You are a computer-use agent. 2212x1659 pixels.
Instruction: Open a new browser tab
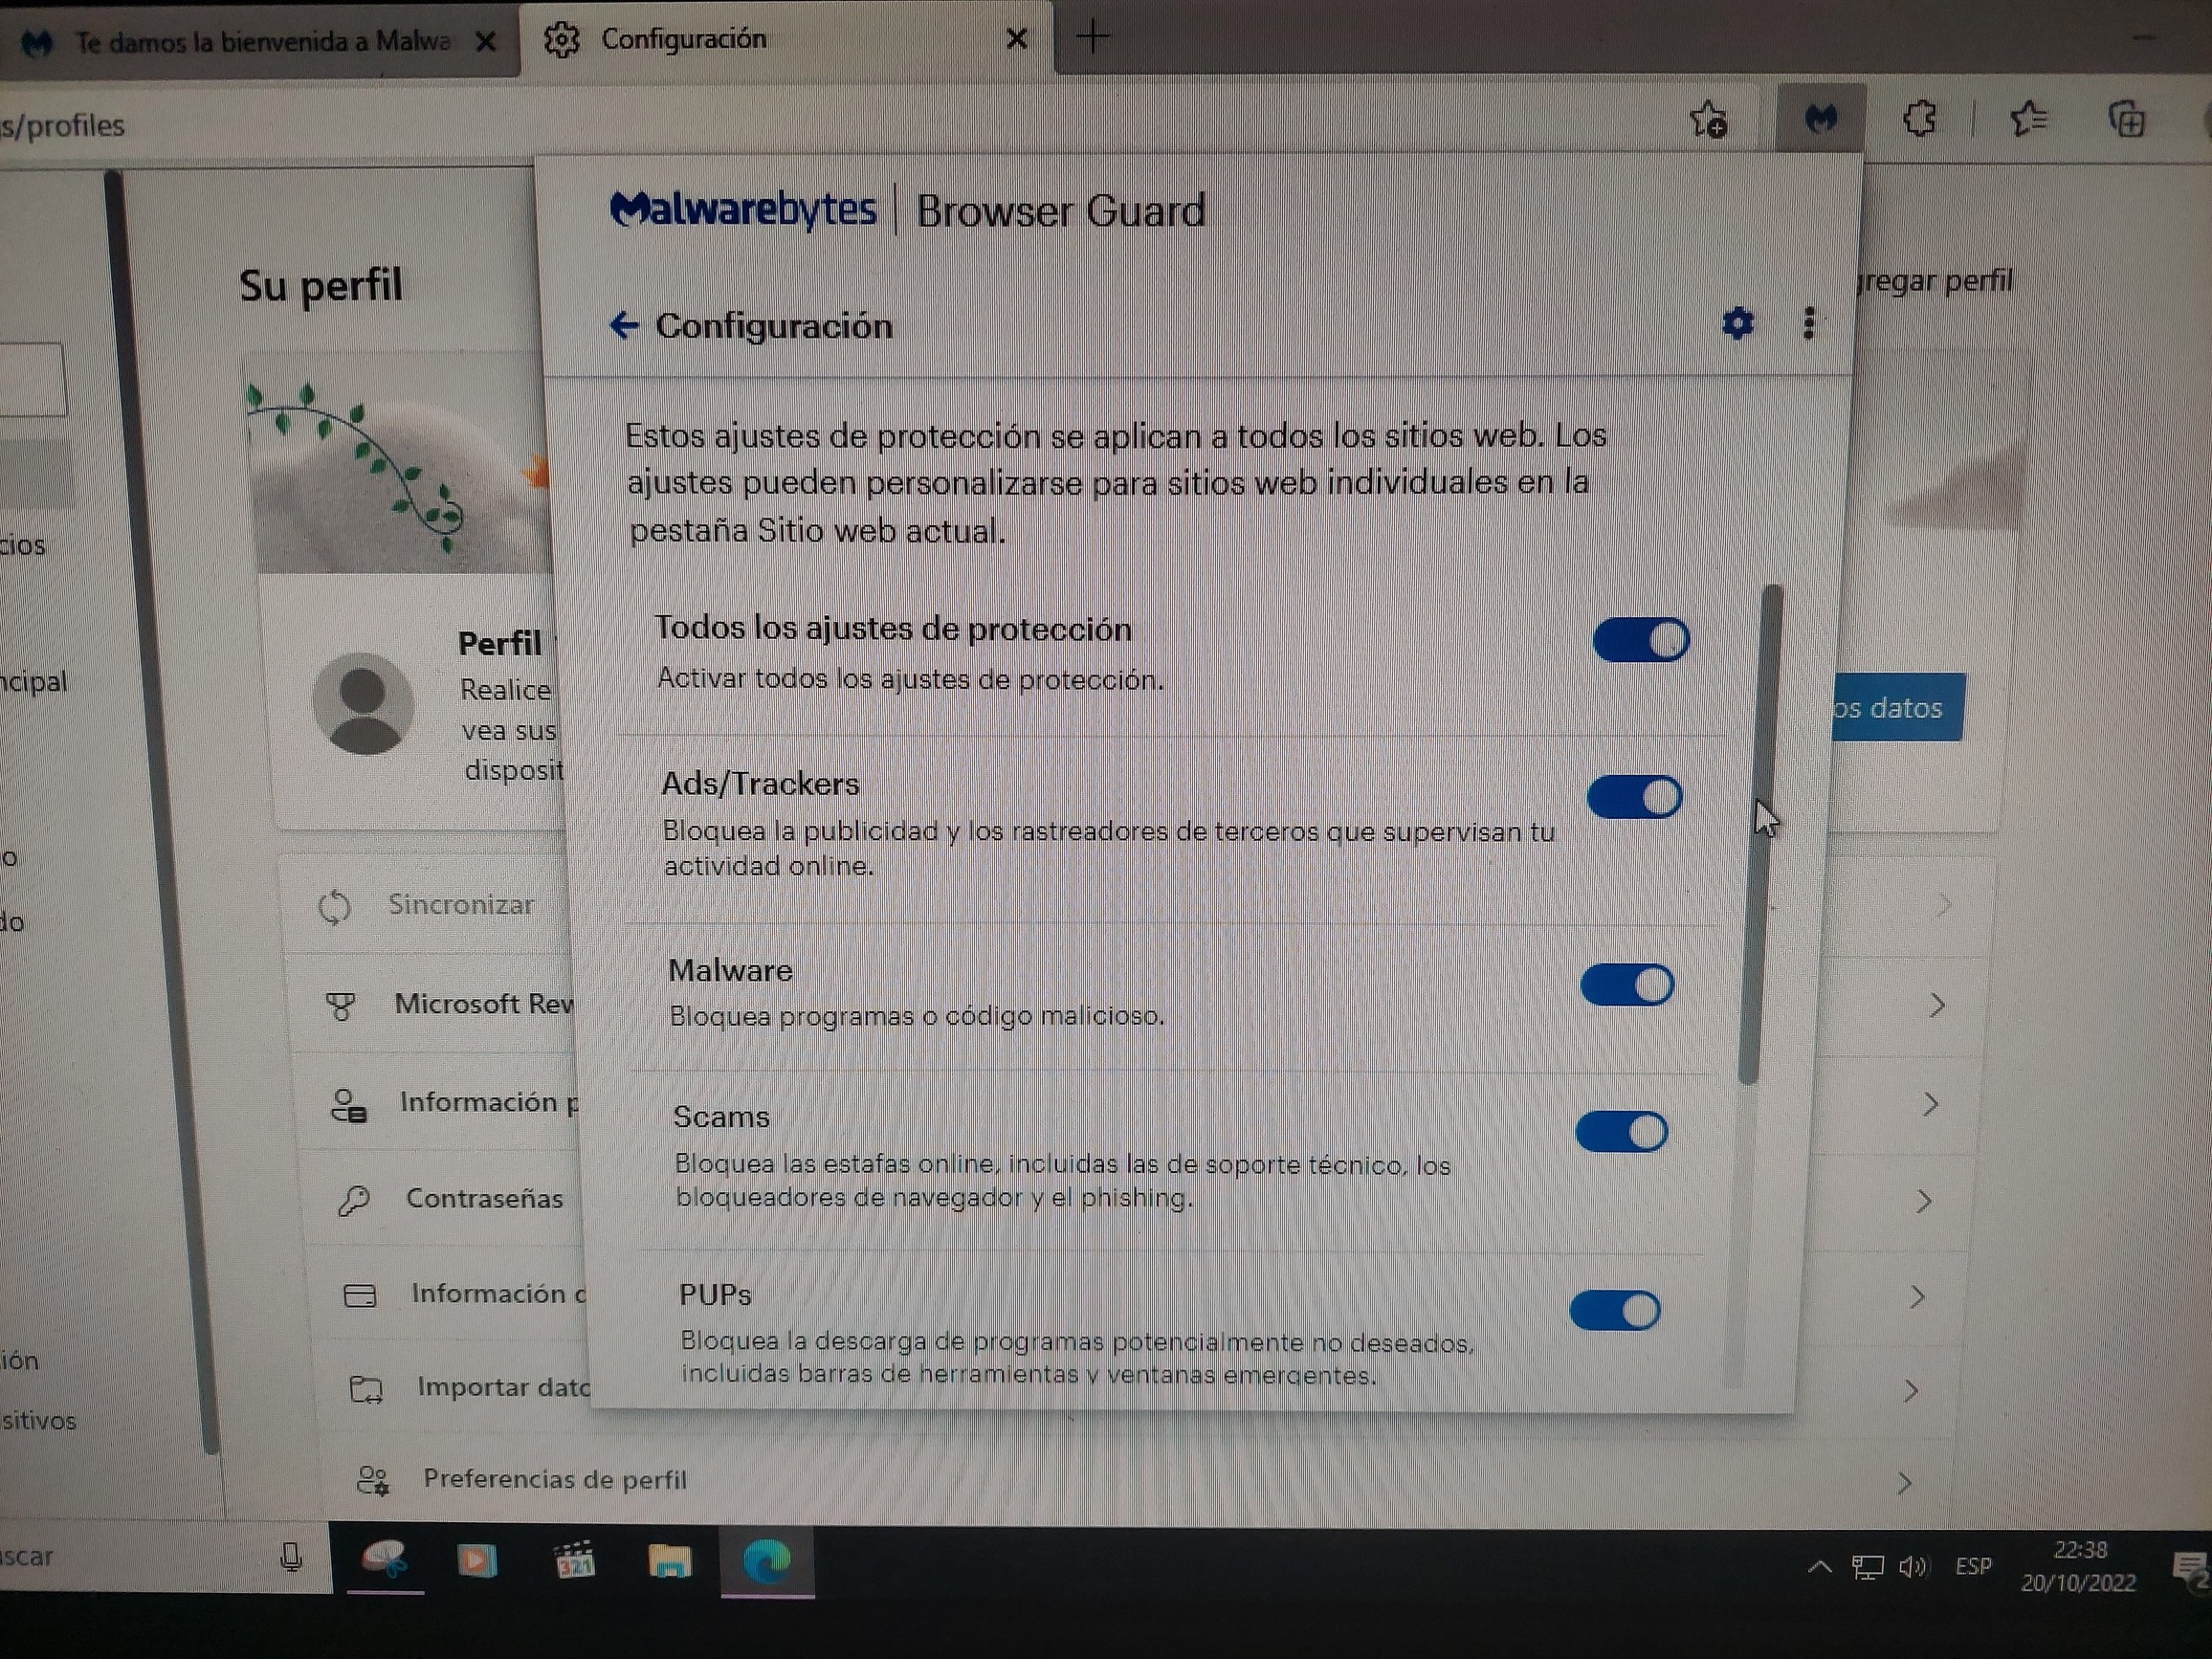point(1093,38)
